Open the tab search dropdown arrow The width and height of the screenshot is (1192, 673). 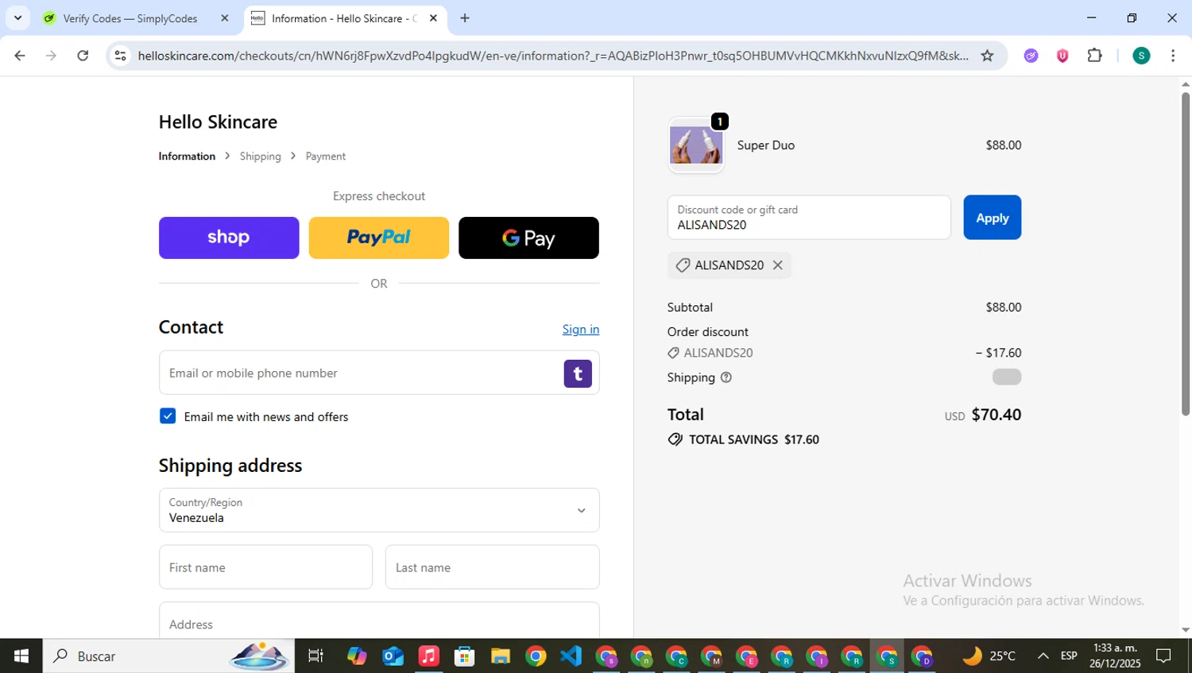point(17,18)
